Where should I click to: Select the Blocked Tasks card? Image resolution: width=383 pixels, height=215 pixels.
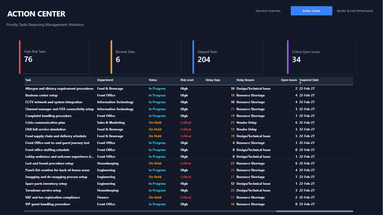tap(146, 57)
